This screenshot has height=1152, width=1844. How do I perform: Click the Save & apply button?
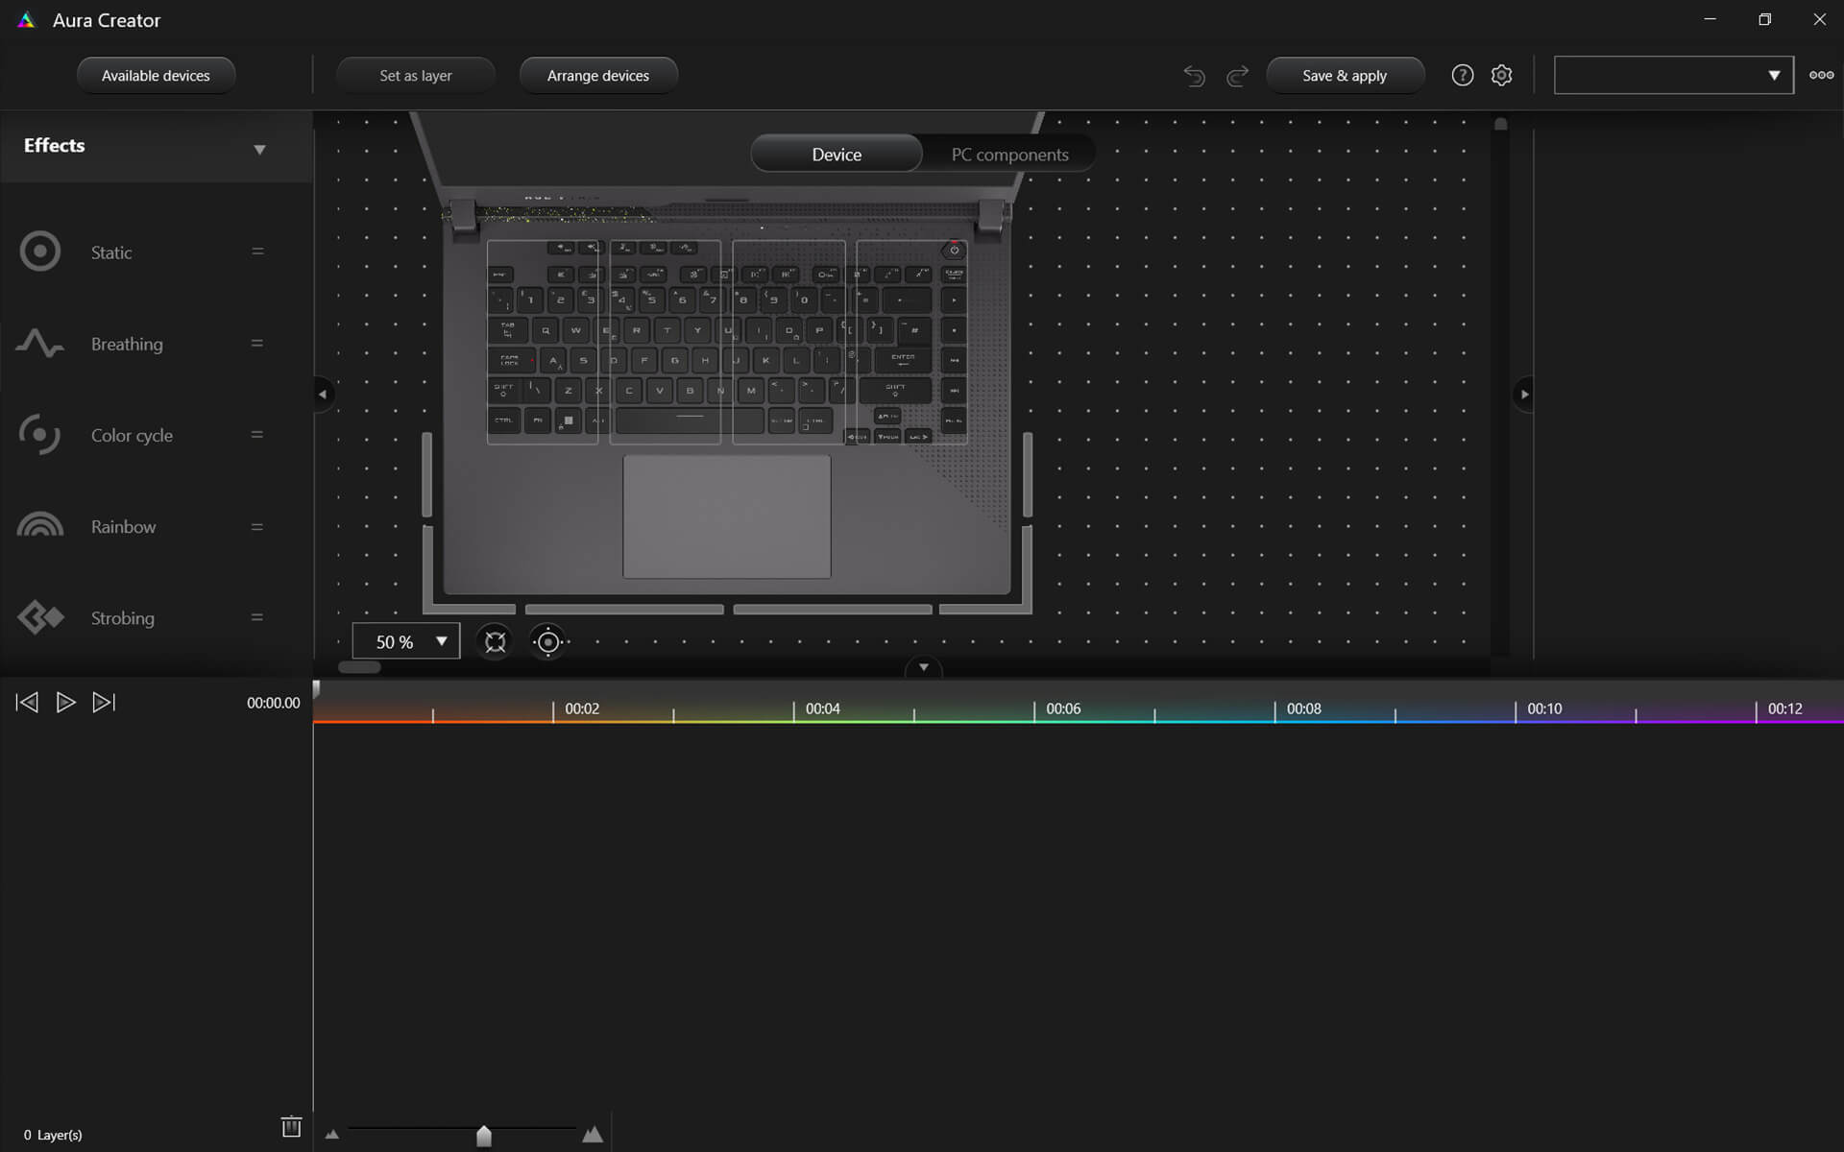(1345, 74)
